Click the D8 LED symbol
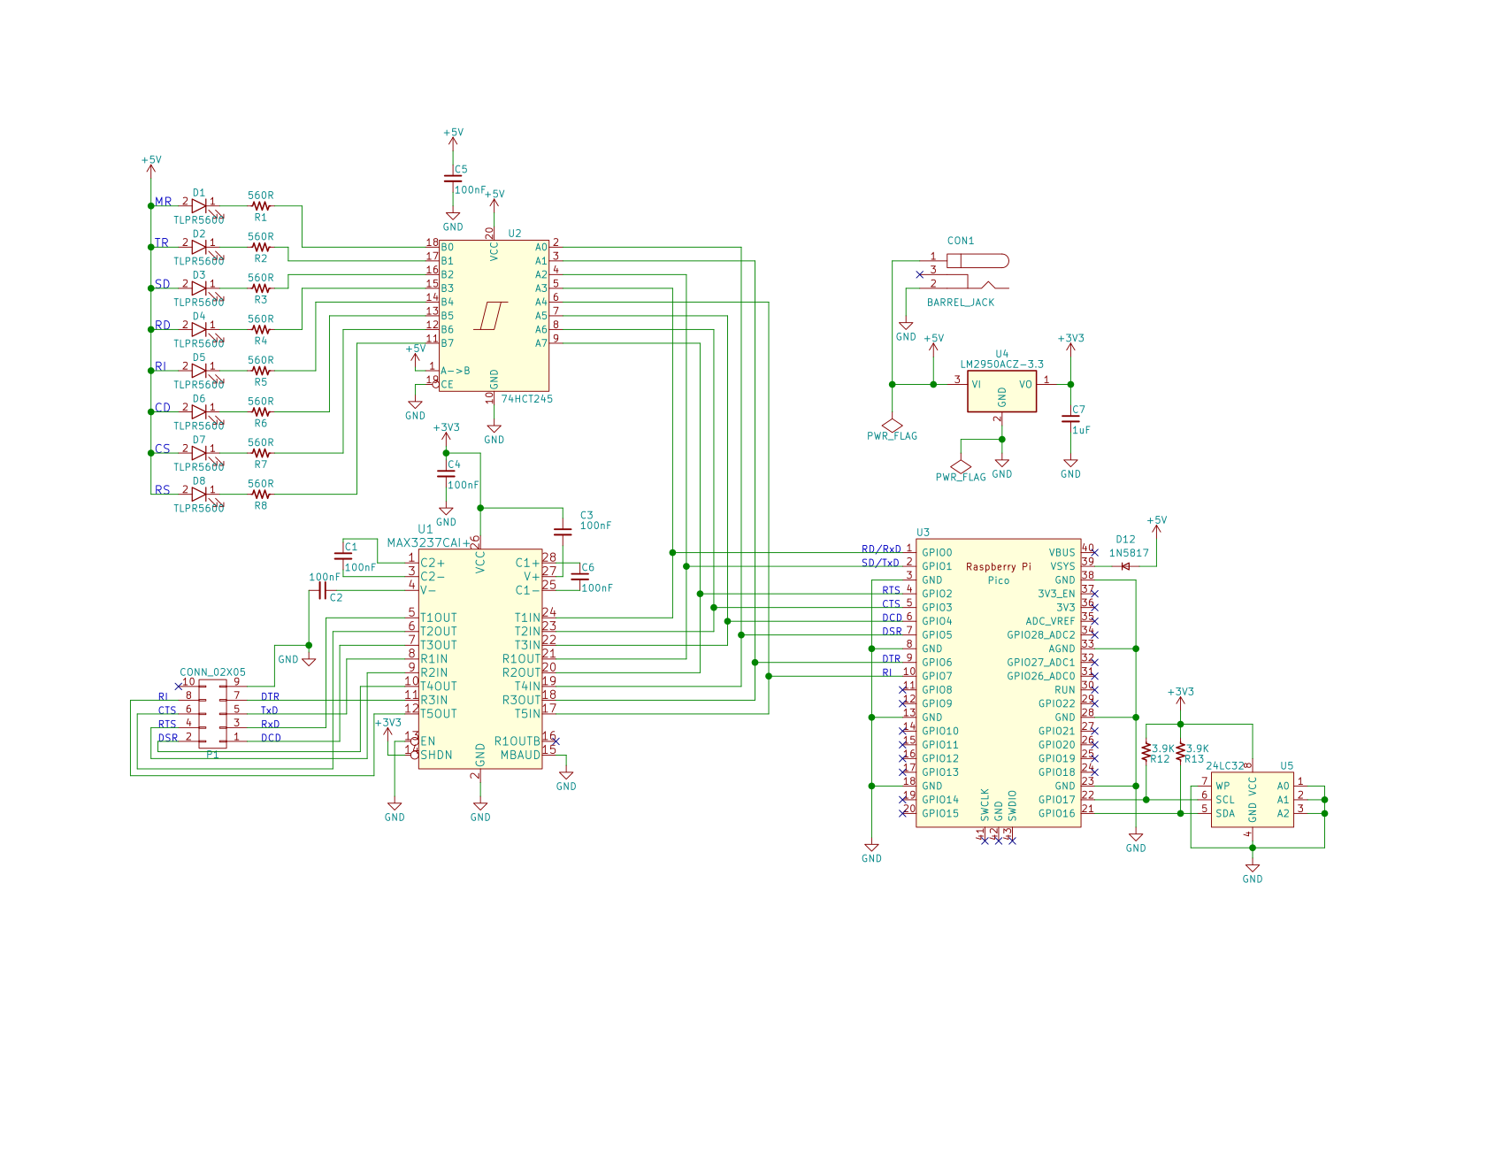The width and height of the screenshot is (1510, 1167). (199, 495)
